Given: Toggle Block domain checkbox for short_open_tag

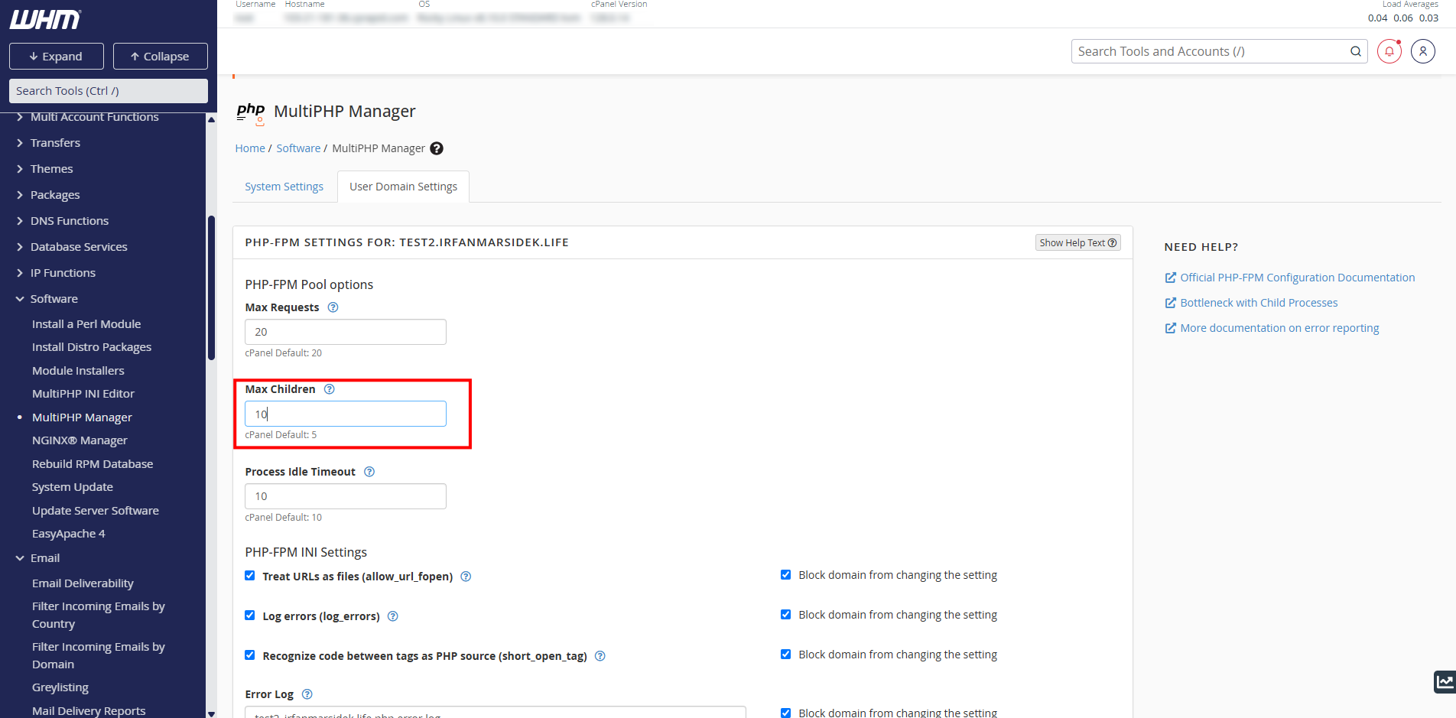Looking at the screenshot, I should point(785,655).
